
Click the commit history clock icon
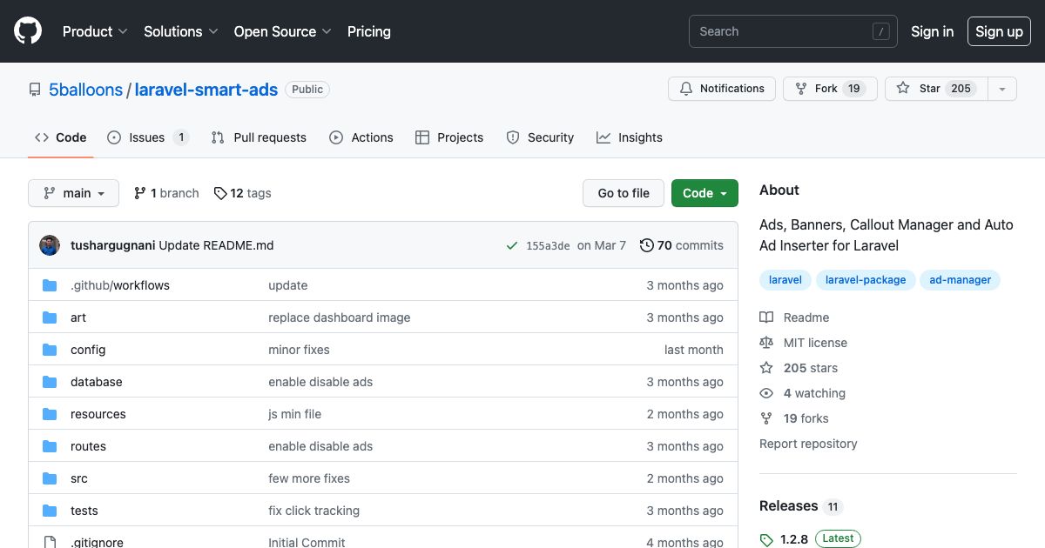click(x=646, y=245)
